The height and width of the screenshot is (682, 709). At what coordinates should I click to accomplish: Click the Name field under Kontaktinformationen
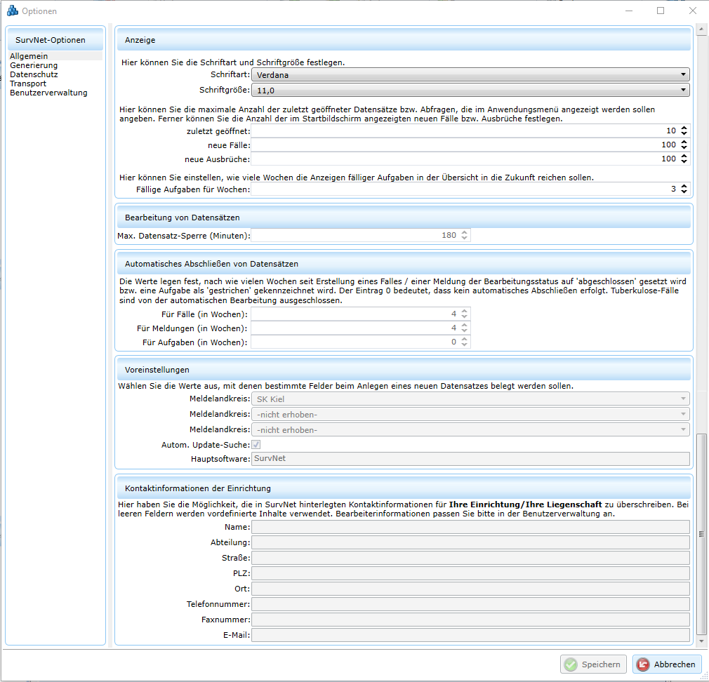click(470, 527)
